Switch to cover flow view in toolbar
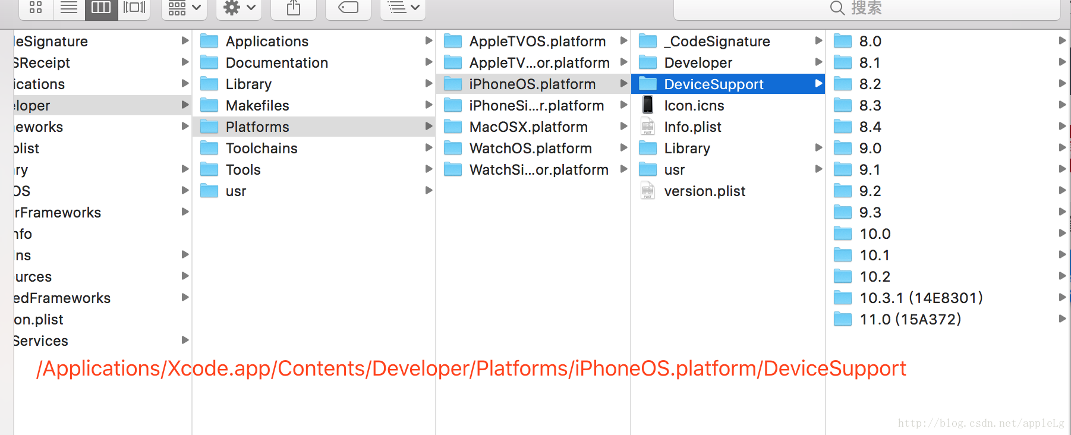This screenshot has height=435, width=1071. [134, 8]
